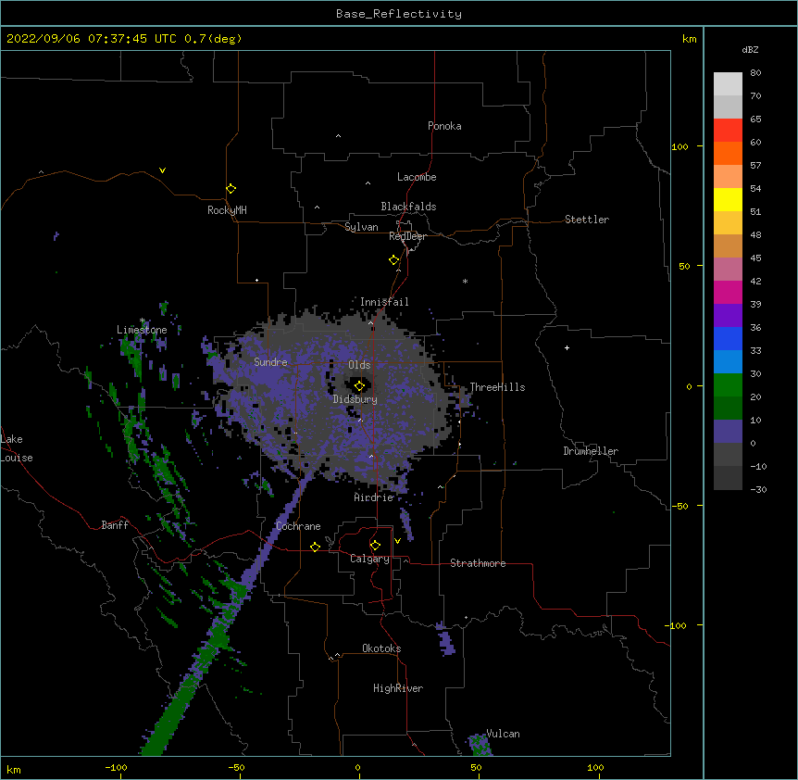The image size is (798, 780).
Task: Click the white plus marker west of Drumheller
Action: point(567,347)
